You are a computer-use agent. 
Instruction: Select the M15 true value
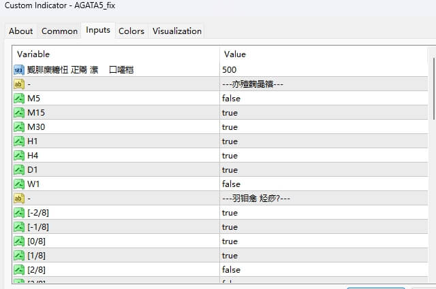[324, 113]
